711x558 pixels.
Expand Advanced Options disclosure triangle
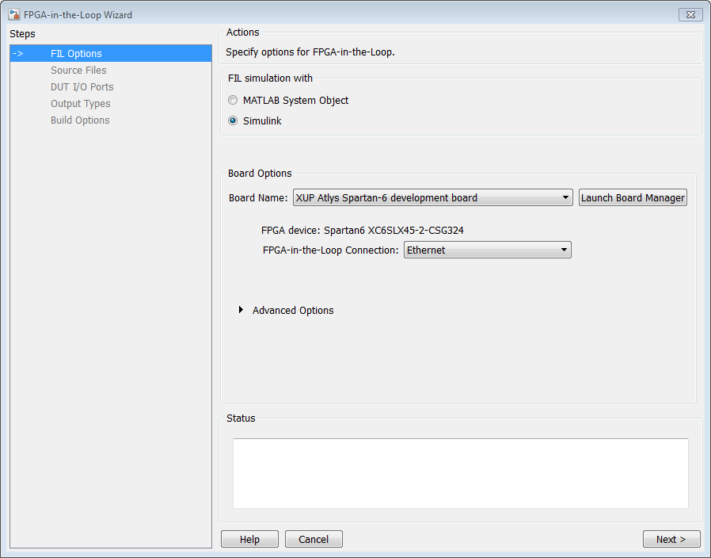click(x=241, y=310)
